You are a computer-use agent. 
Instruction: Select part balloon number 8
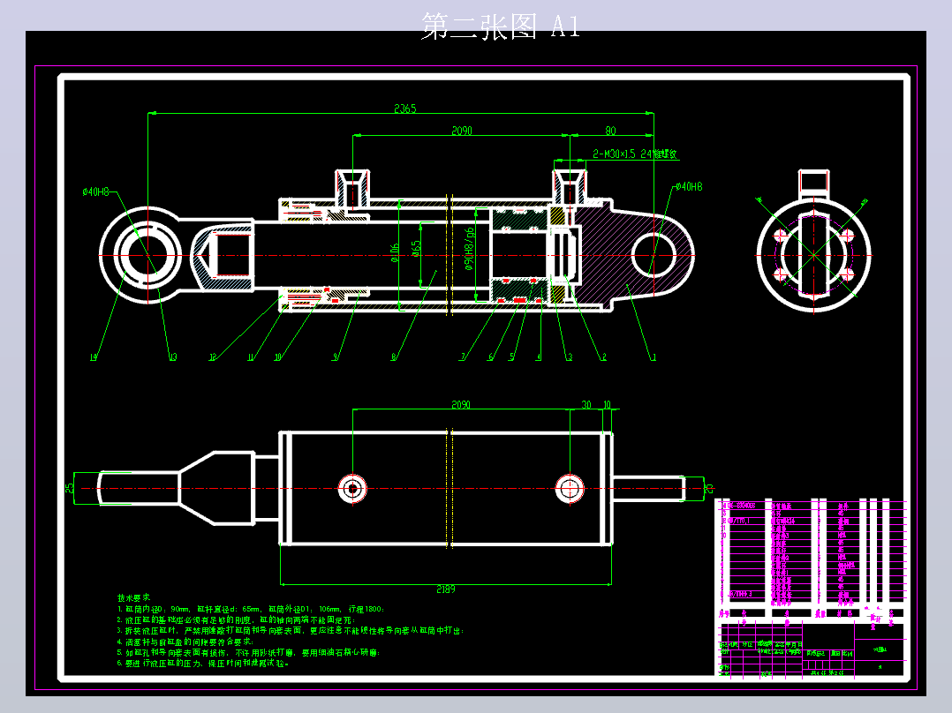394,357
